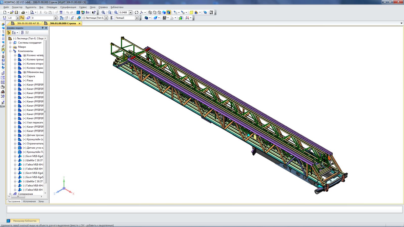Image resolution: width=404 pixels, height=227 pixels.
Task: Click the Print icon in toolbar
Action: pos(23,12)
